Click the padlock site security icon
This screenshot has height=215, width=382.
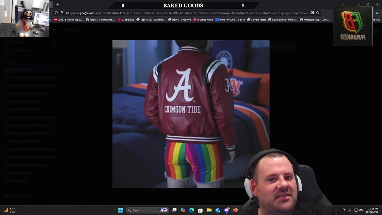coord(62,13)
